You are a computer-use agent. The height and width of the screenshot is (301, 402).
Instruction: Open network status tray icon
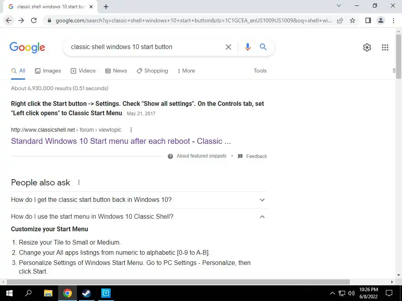[x=342, y=293]
